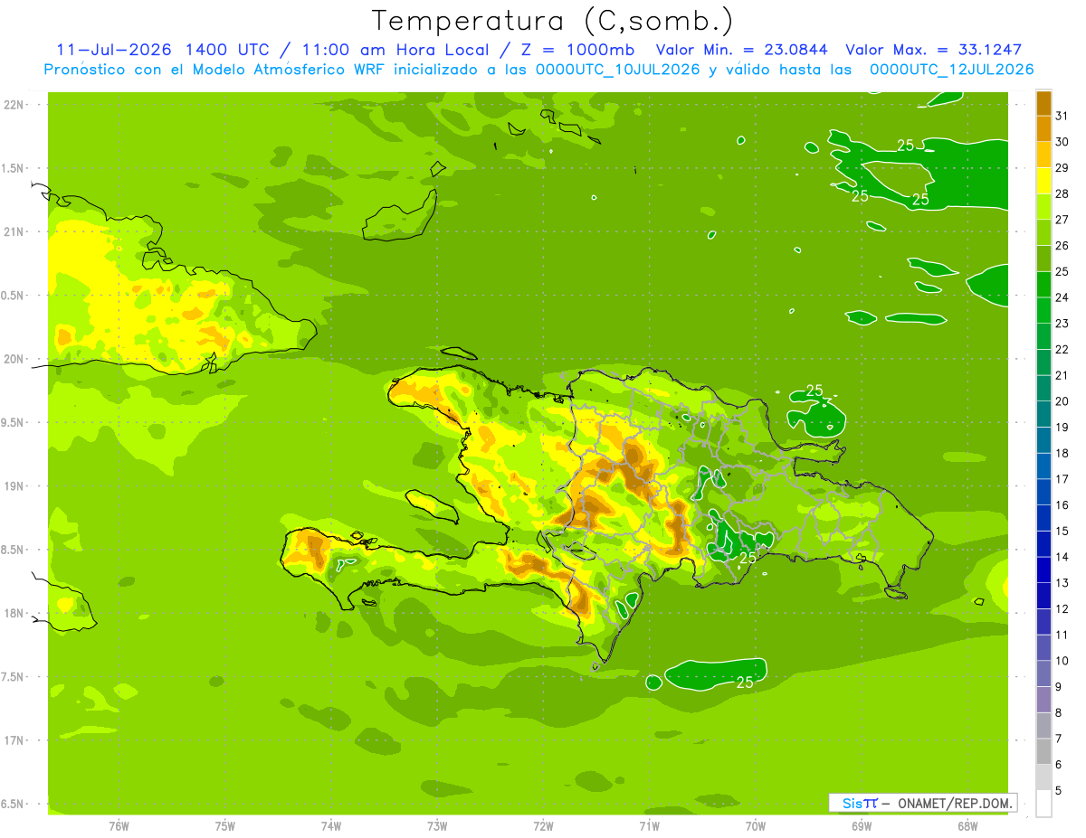Select "Valor Min. = 23.0844" text
The height and width of the screenshot is (838, 1086).
click(741, 50)
